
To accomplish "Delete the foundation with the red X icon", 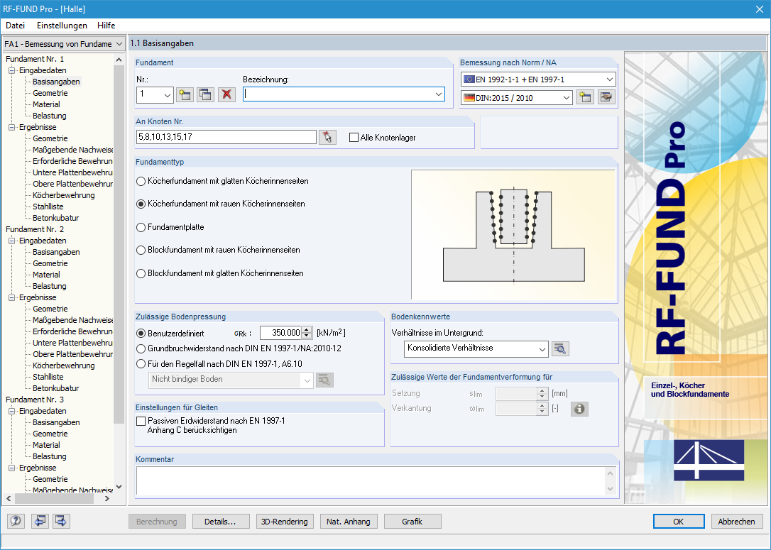I will click(x=226, y=94).
